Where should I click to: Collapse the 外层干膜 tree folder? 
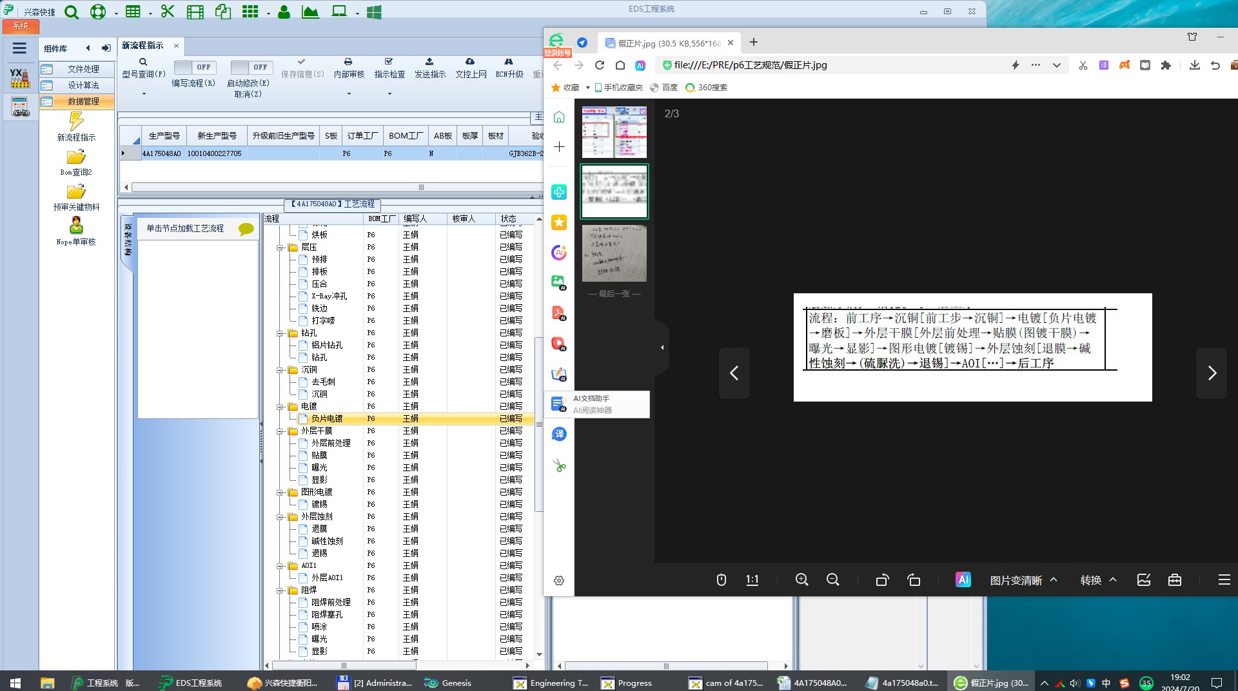click(x=280, y=431)
